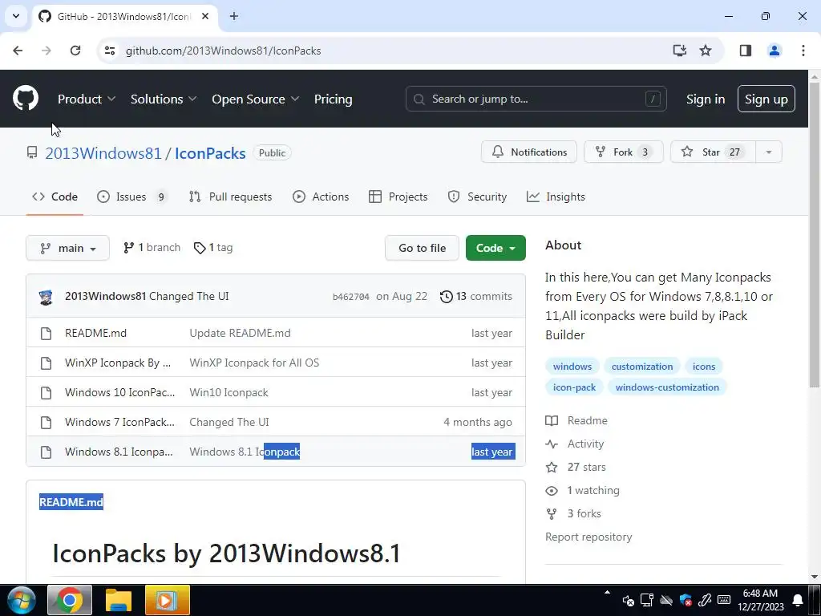
Task: Switch to the Code tab
Action: coord(55,197)
